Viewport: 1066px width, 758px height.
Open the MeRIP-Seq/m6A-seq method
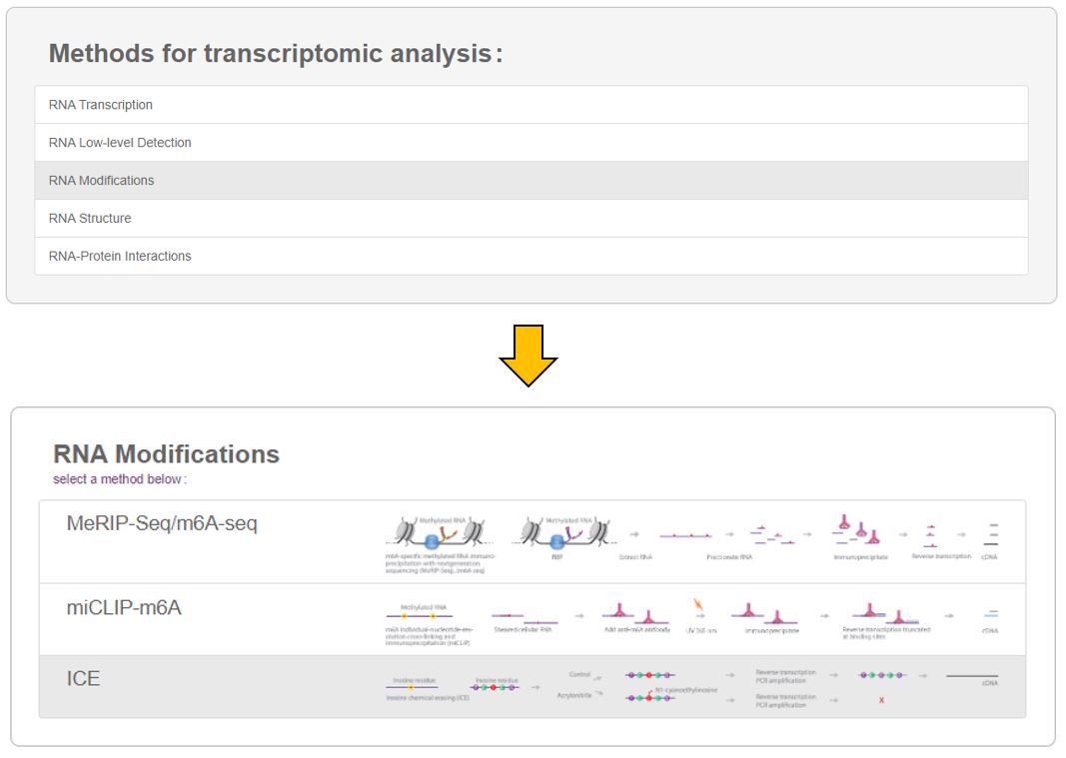pyautogui.click(x=162, y=523)
